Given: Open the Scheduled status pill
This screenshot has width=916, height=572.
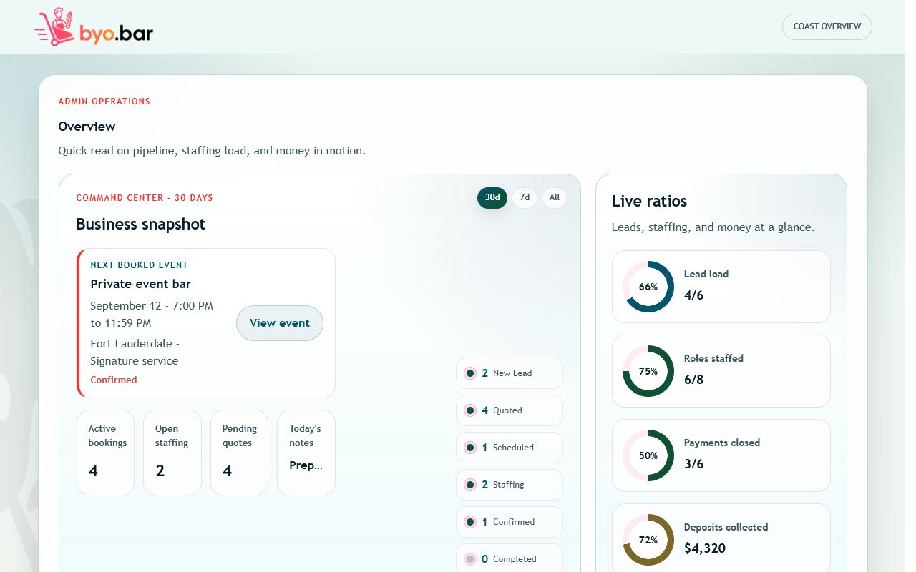Looking at the screenshot, I should coord(510,448).
